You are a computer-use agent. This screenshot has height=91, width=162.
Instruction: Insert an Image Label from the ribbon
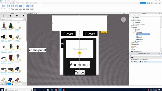click(x=31, y=7)
